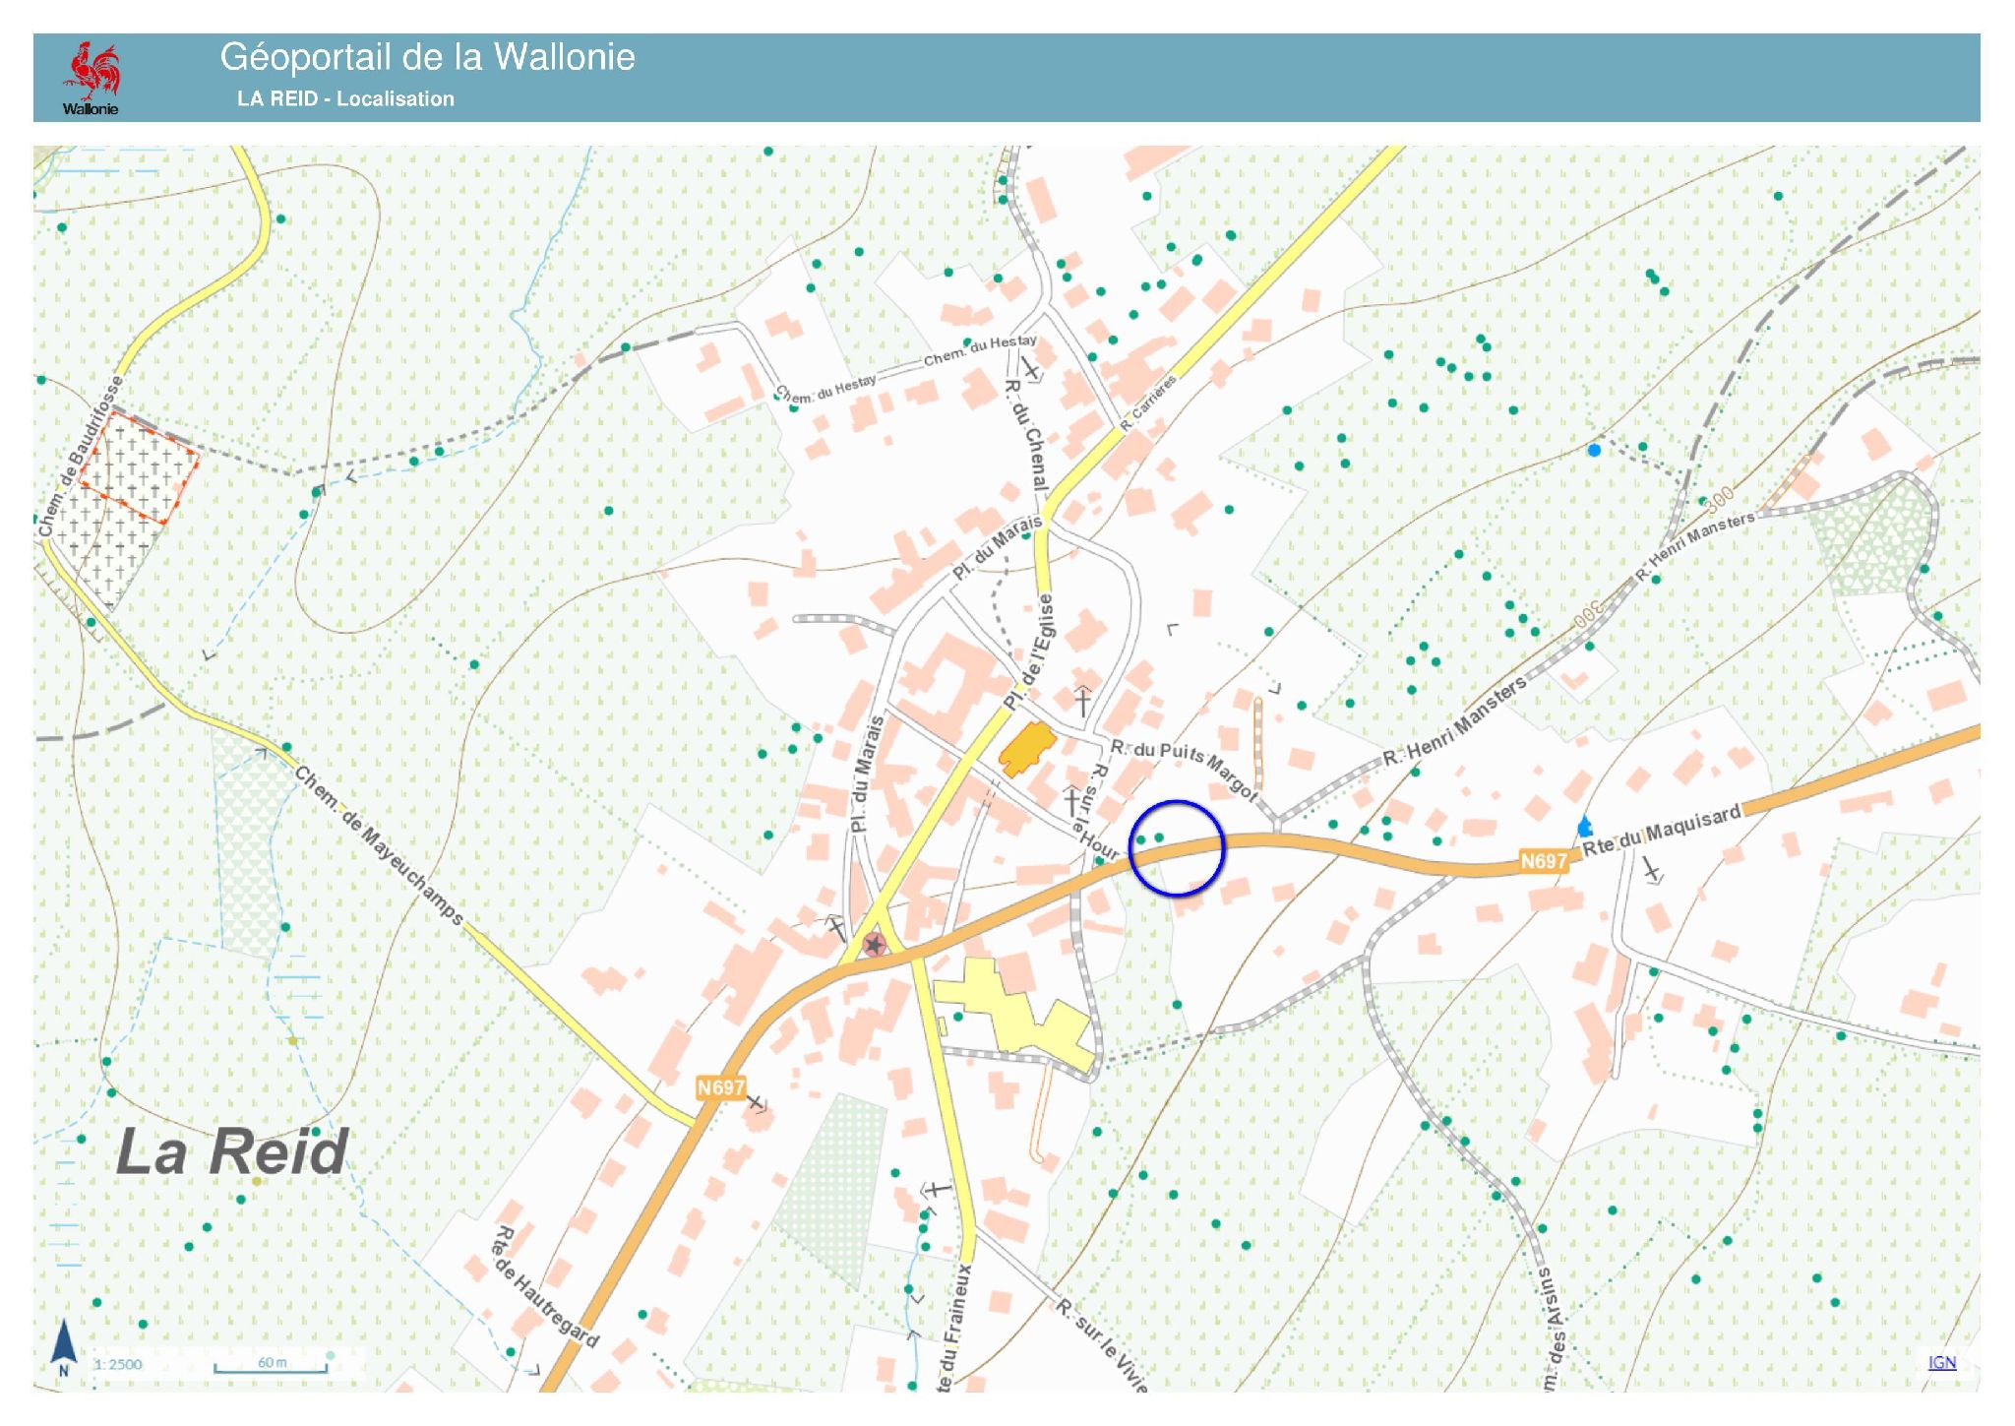Click the N697 road badge near Rte du Maquisard
Screen dimensions: 2015x1426
click(1543, 861)
